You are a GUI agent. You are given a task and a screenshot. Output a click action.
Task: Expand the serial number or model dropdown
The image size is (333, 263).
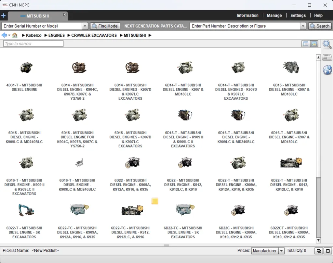(x=85, y=26)
